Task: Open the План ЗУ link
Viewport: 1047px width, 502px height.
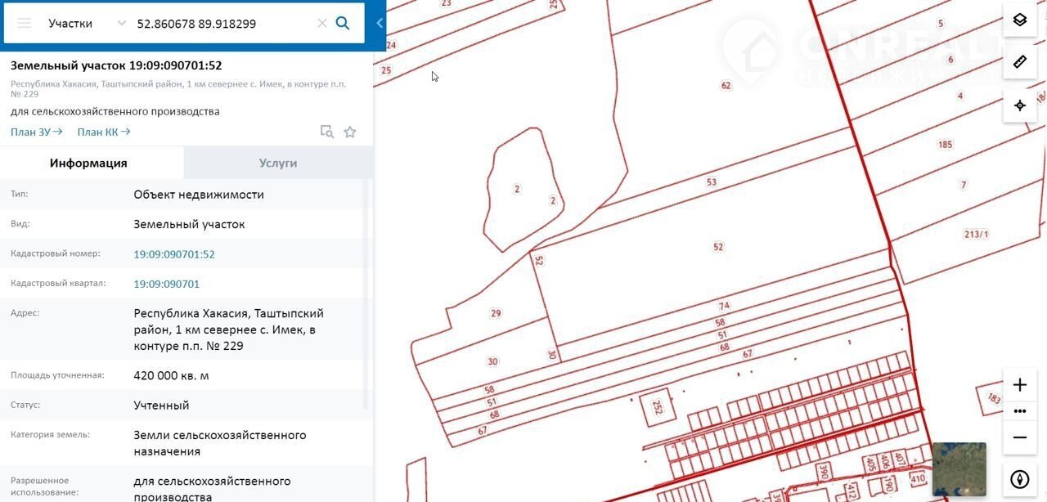Action: coord(36,132)
